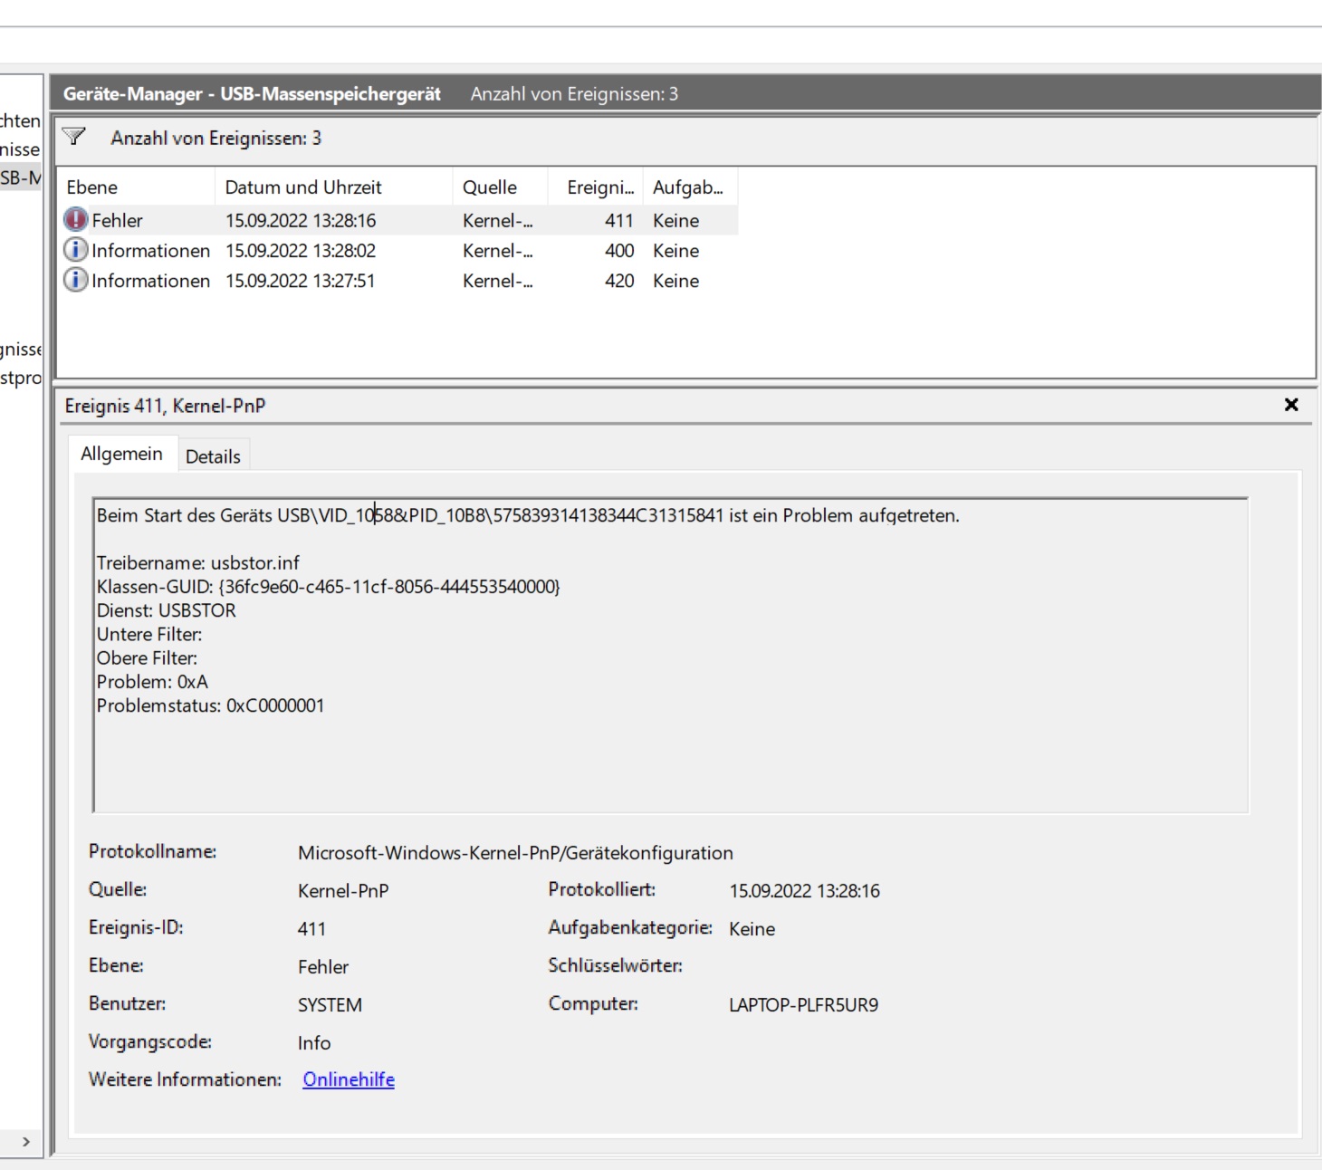Click the Problem: 0xA line
This screenshot has height=1170, width=1322.
[152, 681]
